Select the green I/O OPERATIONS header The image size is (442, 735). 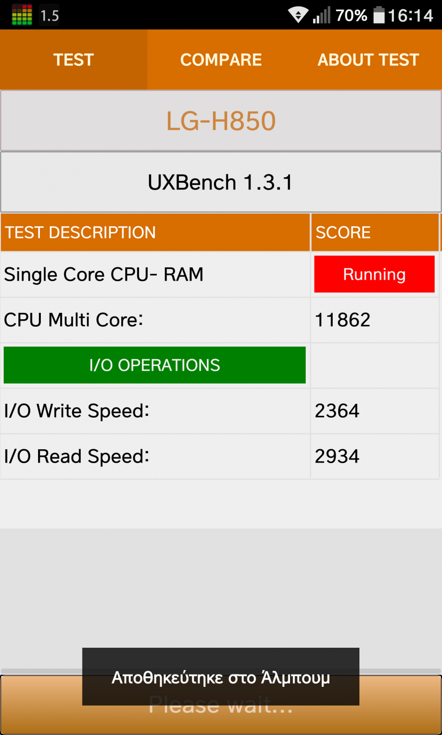[x=155, y=365]
